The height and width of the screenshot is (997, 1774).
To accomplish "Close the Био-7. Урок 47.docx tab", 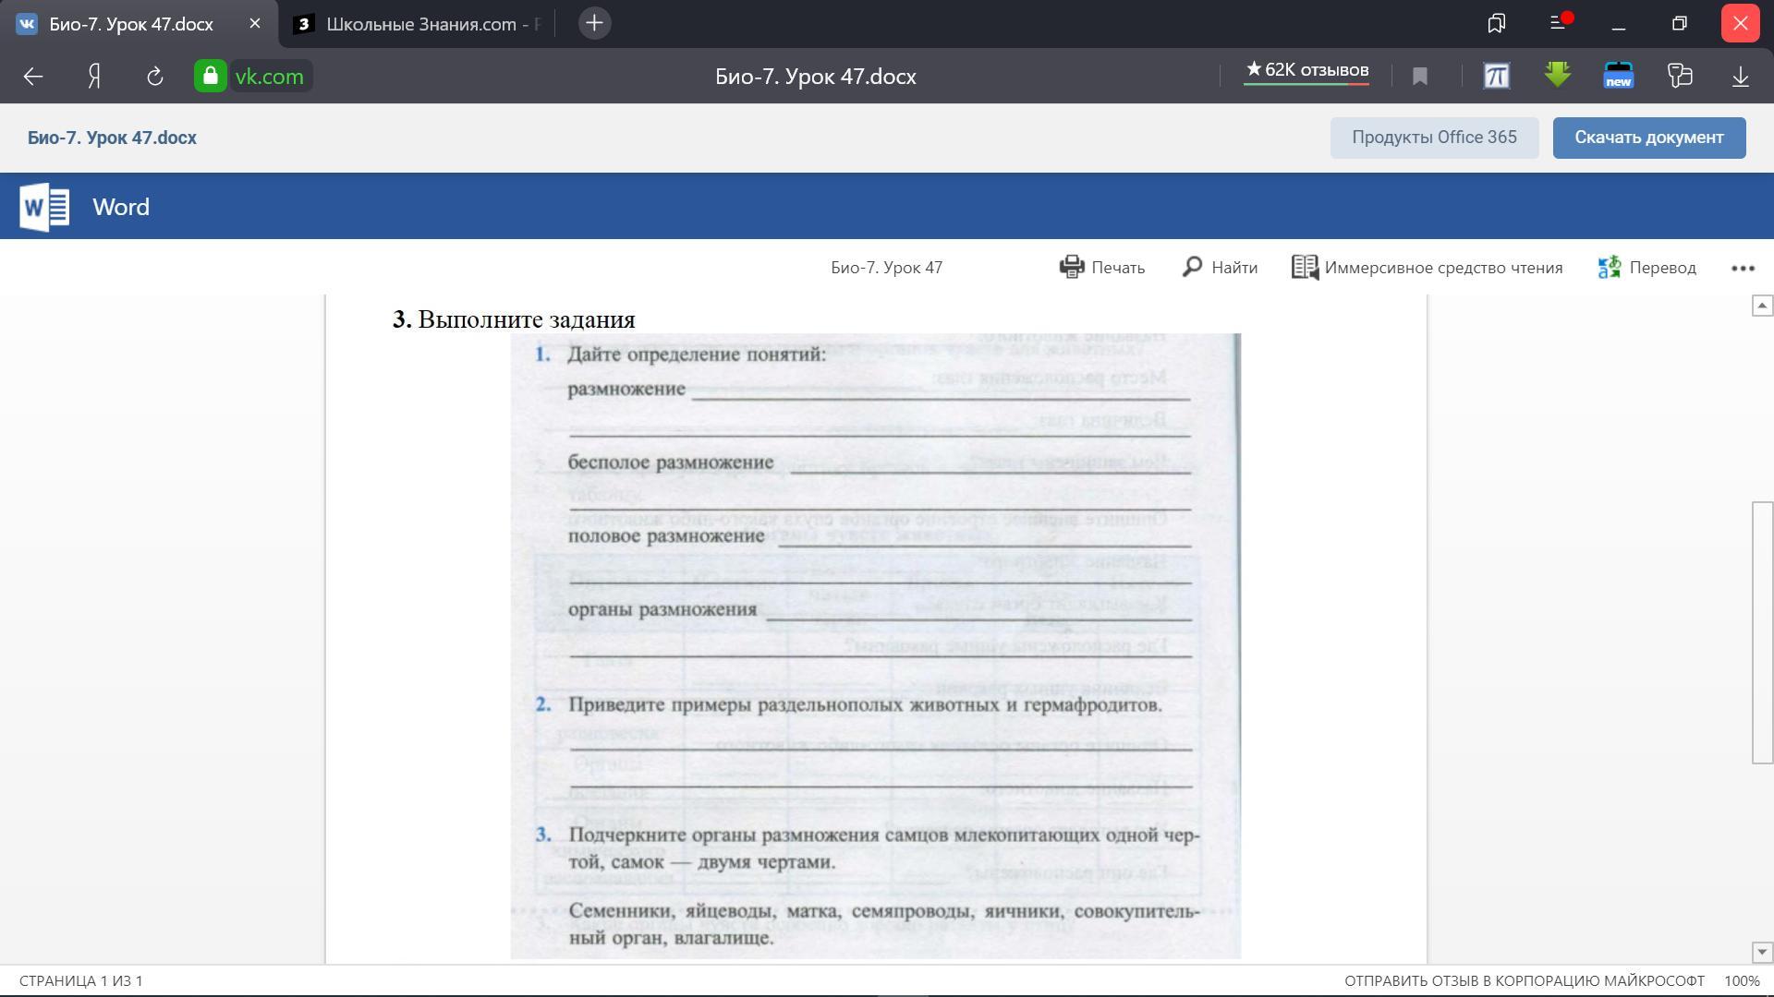I will click(x=255, y=24).
